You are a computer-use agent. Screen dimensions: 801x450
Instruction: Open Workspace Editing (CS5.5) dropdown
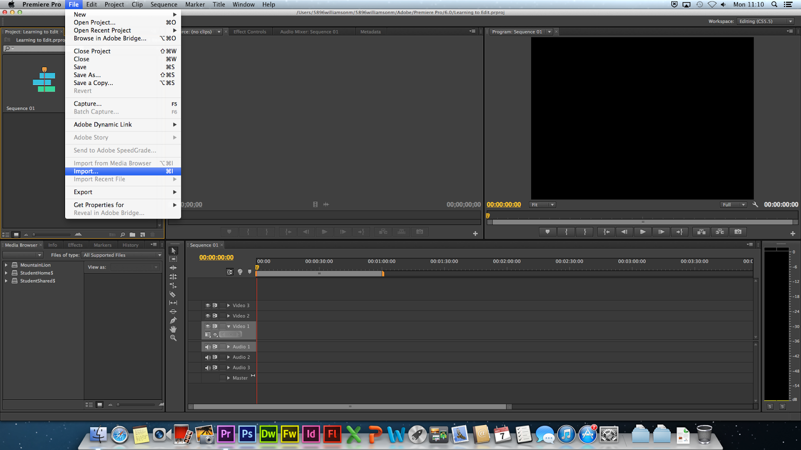click(x=766, y=21)
